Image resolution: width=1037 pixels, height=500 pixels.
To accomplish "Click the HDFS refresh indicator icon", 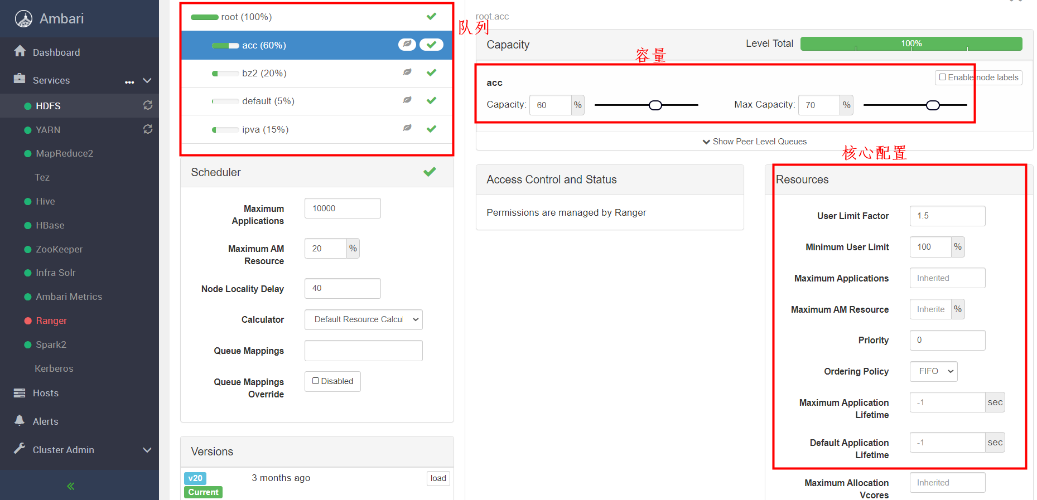I will 148,105.
